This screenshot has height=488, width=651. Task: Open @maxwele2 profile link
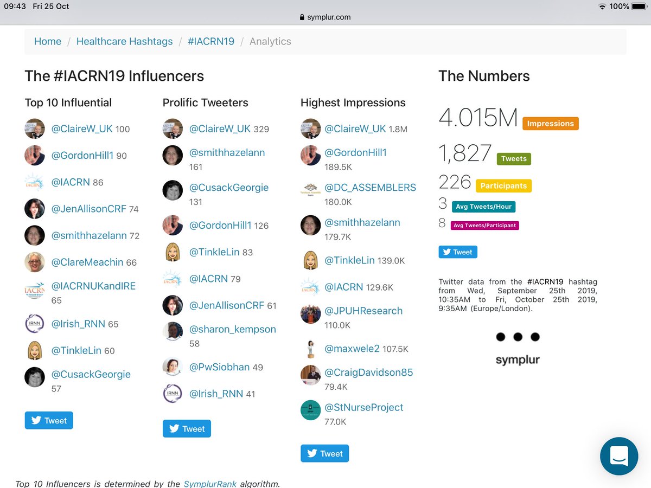tap(352, 349)
